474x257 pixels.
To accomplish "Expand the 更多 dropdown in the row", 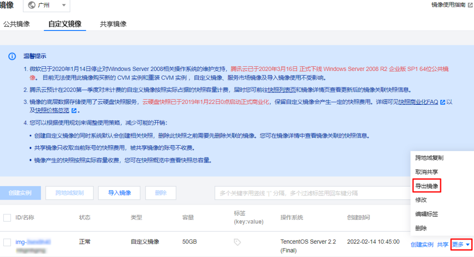I will point(461,245).
